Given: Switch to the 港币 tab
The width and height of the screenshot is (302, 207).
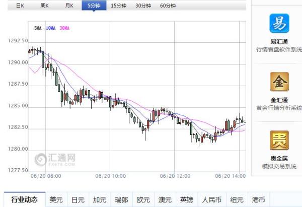Looking at the screenshot, I should (x=259, y=199).
